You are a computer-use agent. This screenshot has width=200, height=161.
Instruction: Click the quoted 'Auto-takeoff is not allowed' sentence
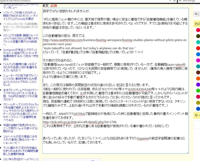[x=89, y=48]
